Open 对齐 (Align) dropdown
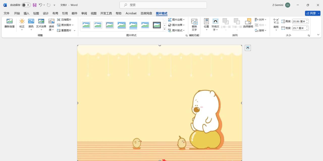323x161 pixels. (x=261, y=20)
